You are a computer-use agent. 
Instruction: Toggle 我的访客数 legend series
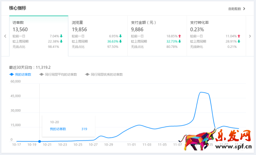pos(20,75)
